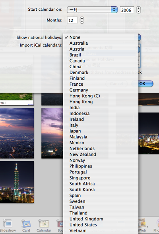The width and height of the screenshot is (159, 234).
Task: Increase the start year stepper
Action: (x=138, y=8)
